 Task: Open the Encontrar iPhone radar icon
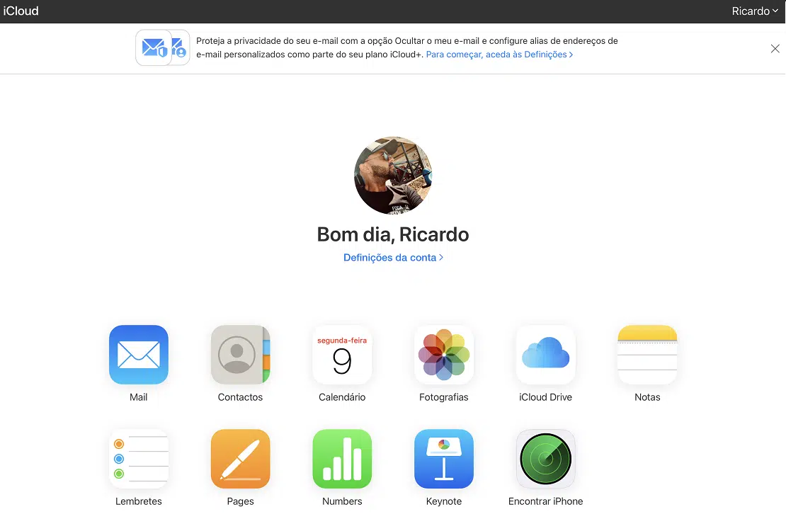click(x=545, y=459)
